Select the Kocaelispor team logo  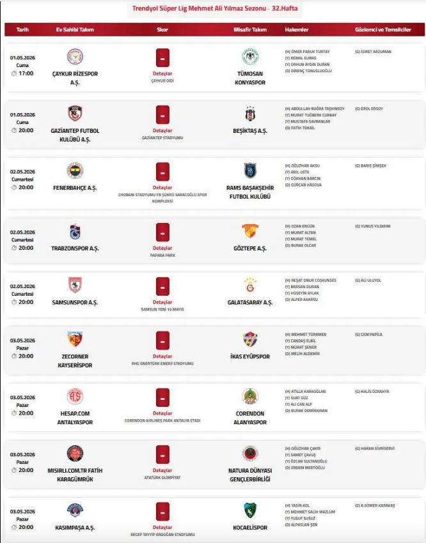[x=249, y=510]
